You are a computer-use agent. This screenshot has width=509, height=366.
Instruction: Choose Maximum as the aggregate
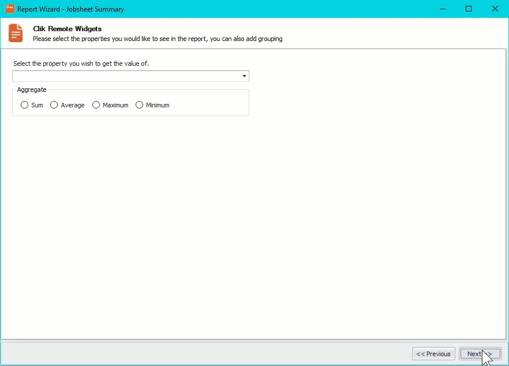96,105
